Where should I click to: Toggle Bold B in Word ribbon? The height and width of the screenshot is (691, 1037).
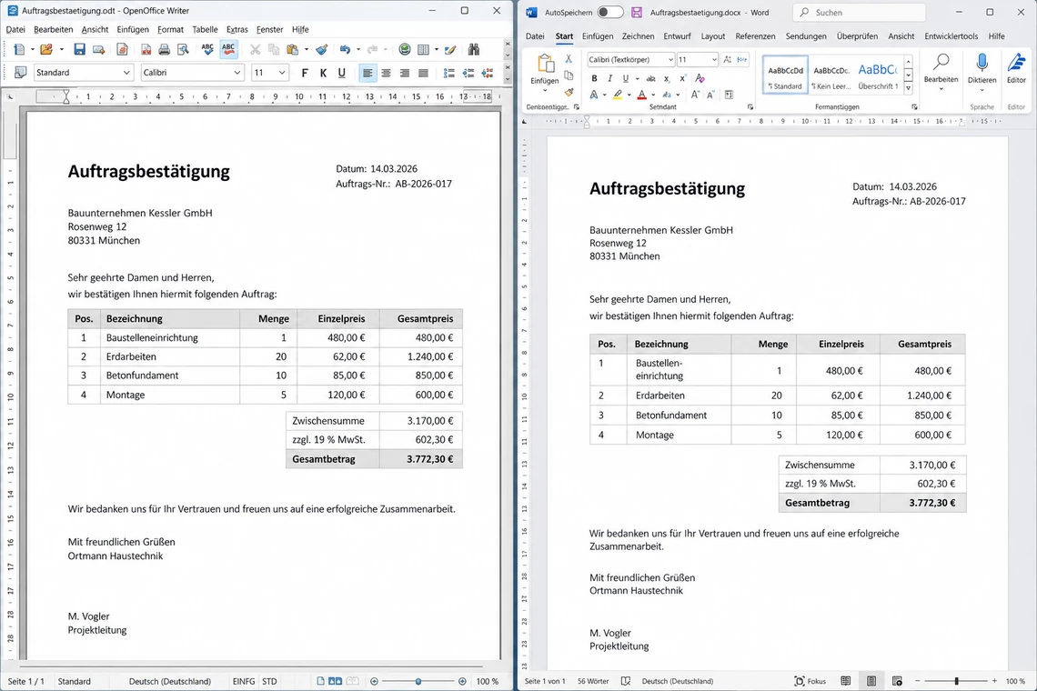click(594, 79)
